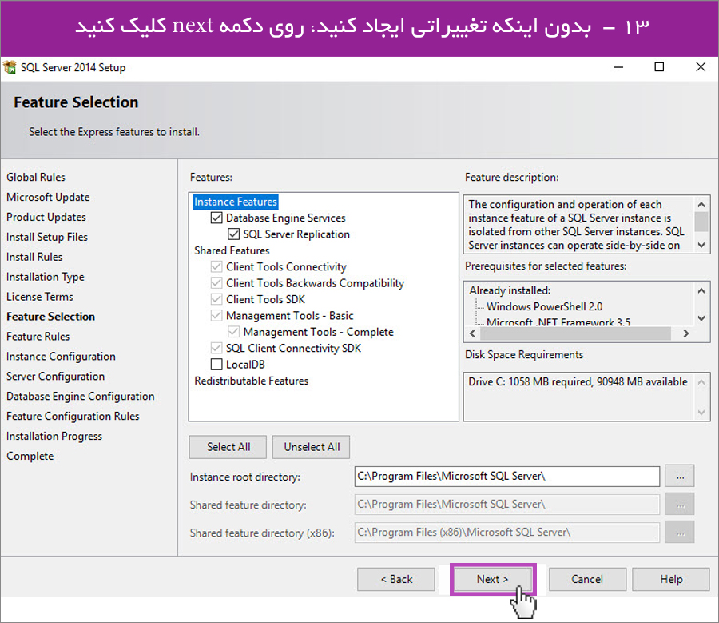Select Server Configuration step
This screenshot has height=623, width=719.
click(x=55, y=377)
